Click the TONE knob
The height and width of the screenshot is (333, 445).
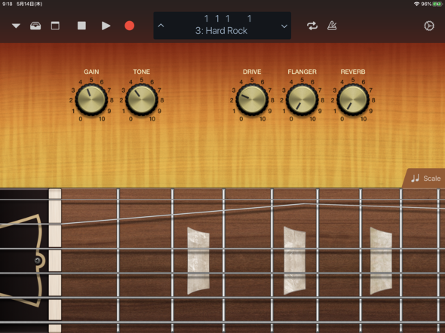141,99
